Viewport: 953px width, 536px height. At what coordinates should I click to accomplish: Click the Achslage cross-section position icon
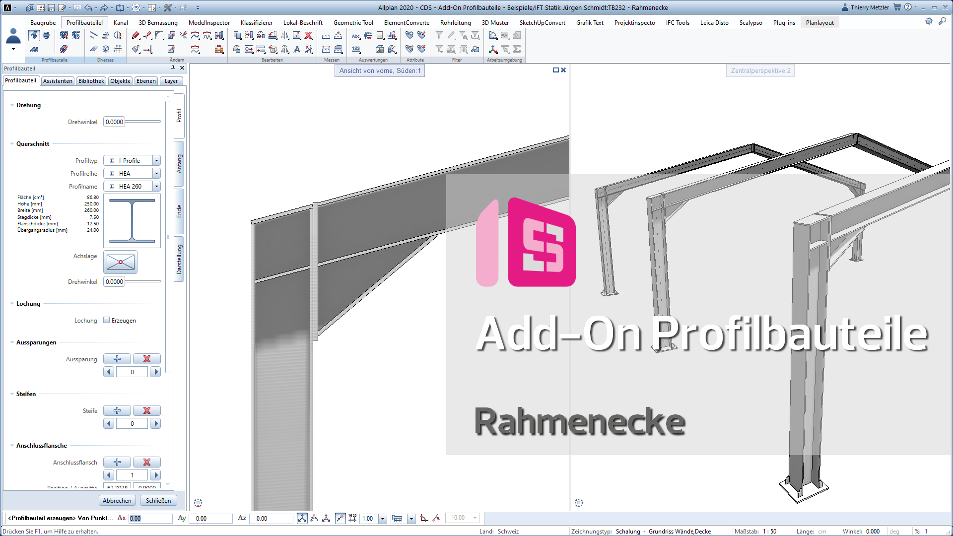[x=120, y=262]
